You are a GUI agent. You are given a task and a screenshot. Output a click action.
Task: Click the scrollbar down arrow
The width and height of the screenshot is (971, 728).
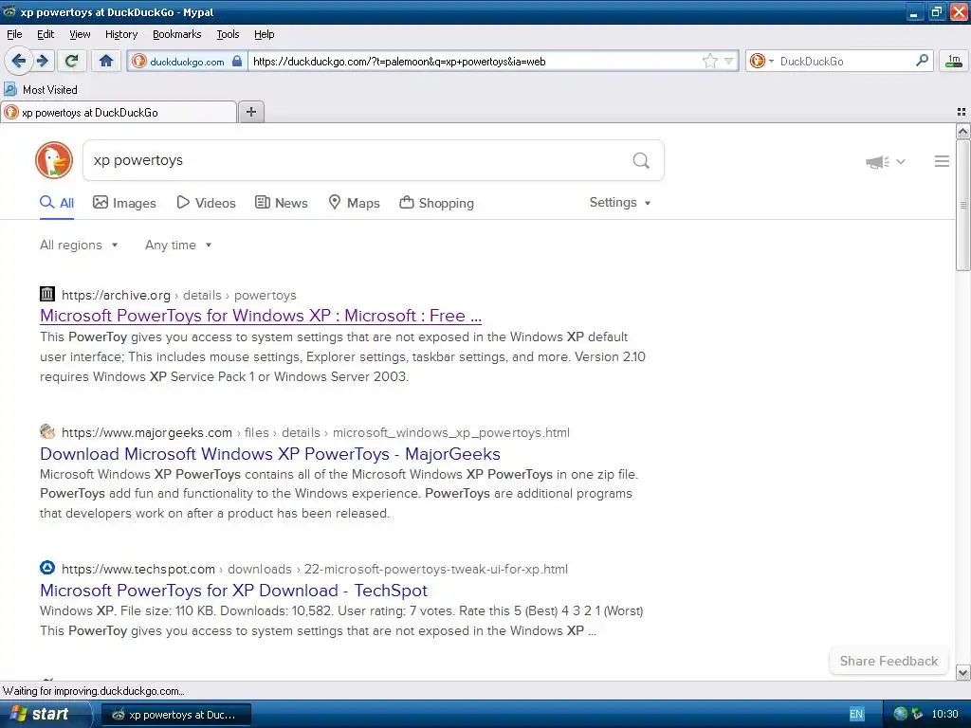click(962, 672)
